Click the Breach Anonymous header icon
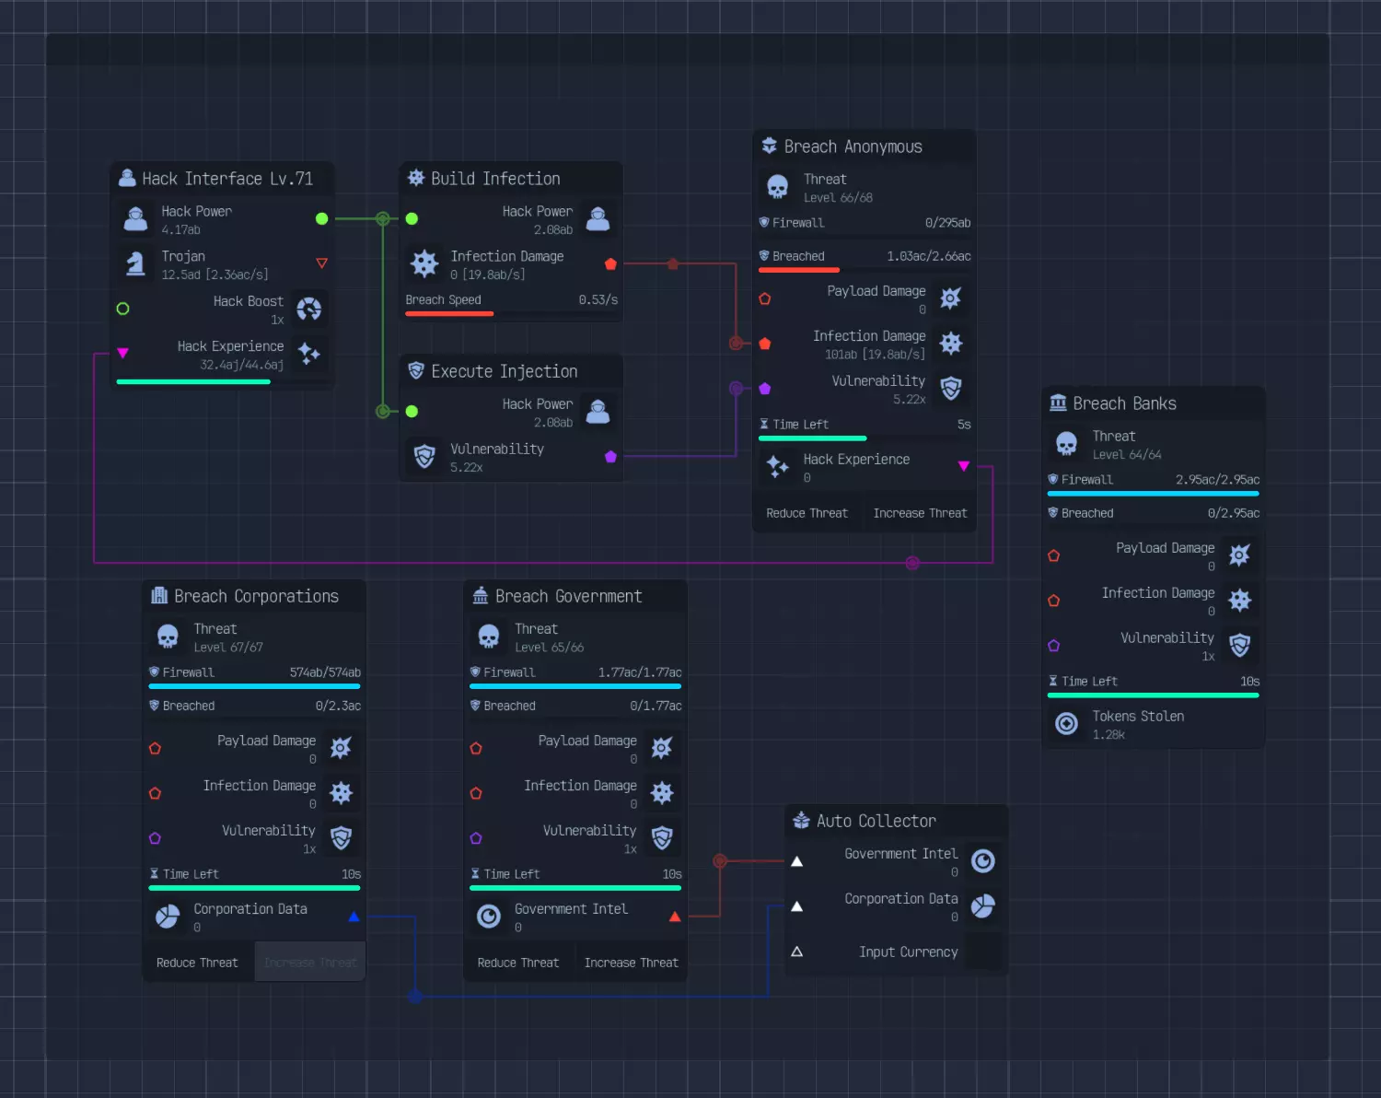 click(770, 146)
